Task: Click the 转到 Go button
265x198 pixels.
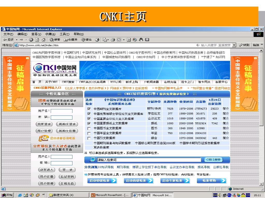Action: pos(244,45)
